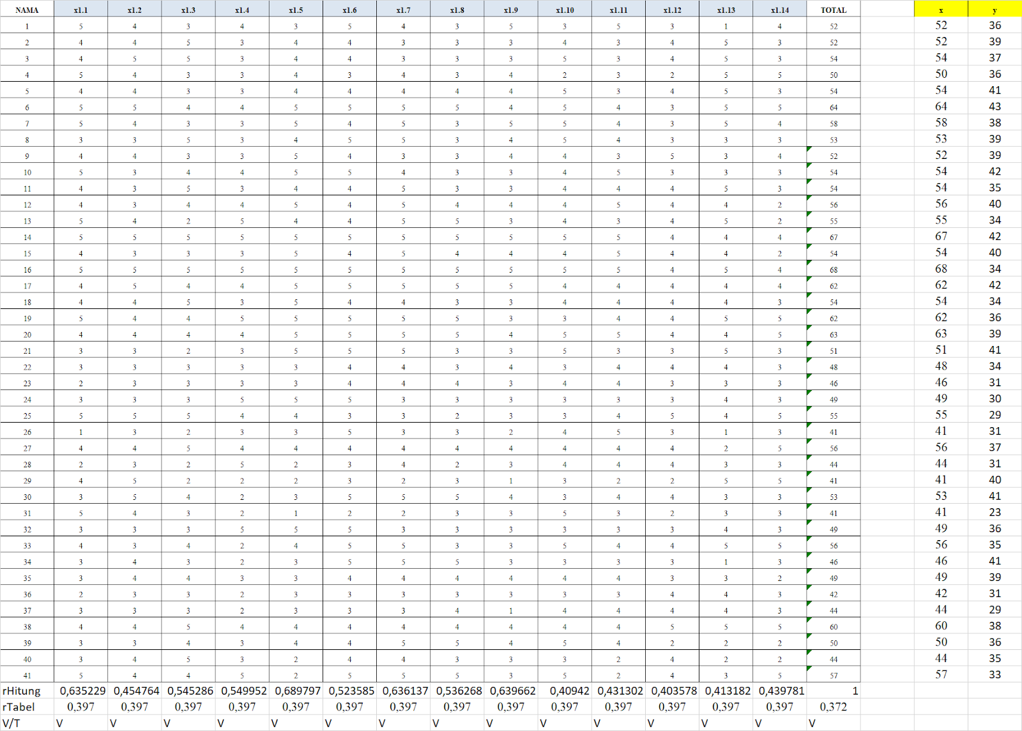Select row number 20 in NAMA column

[27, 335]
